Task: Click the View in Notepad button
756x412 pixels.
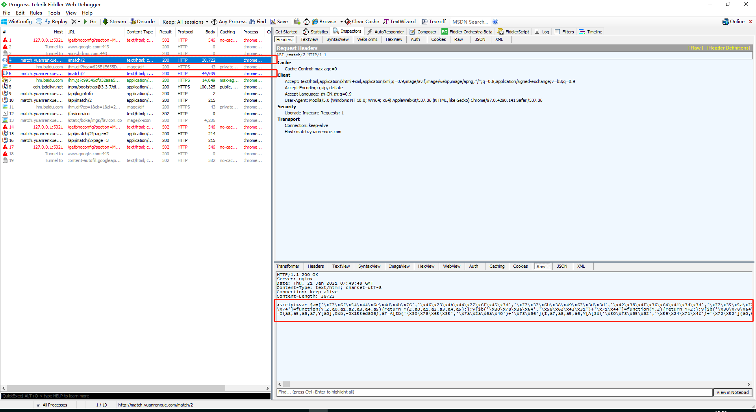Action: (x=732, y=392)
